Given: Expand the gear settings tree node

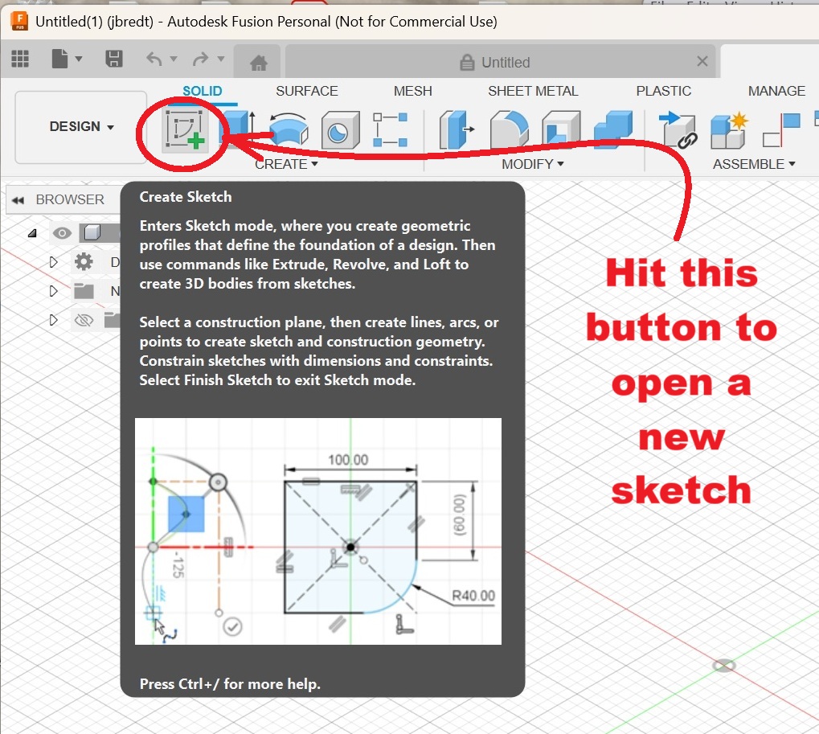Looking at the screenshot, I should pyautogui.click(x=54, y=262).
